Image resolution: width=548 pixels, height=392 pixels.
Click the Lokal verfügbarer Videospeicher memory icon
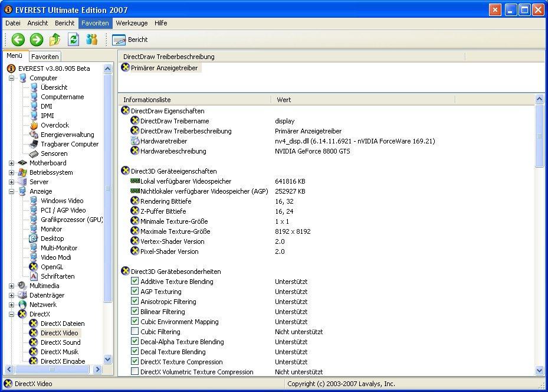click(x=135, y=181)
